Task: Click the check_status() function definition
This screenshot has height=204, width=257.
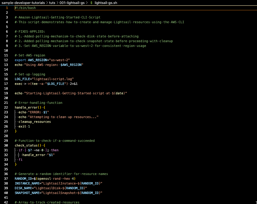Action: tap(30, 146)
